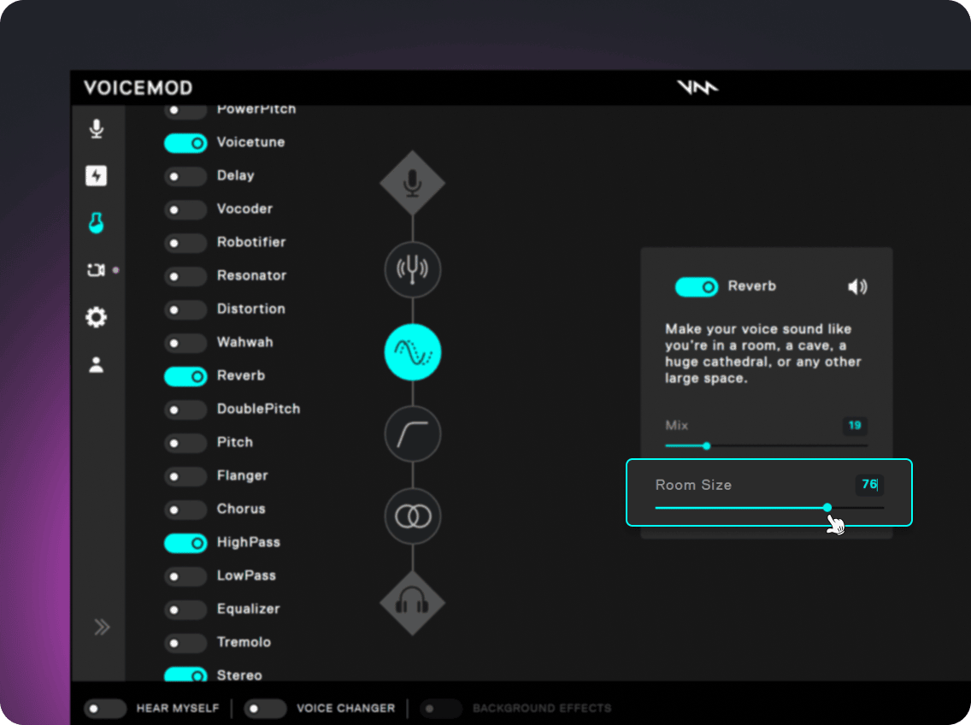The width and height of the screenshot is (971, 725).
Task: Click the Mix value field showing 19
Action: (856, 425)
